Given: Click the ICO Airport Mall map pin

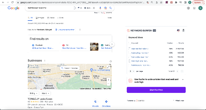Looking at the screenshot, I should 92,70.
